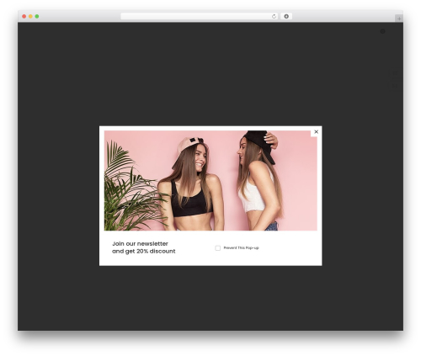Click the reload icon in address bar
421x356 pixels.
[274, 17]
